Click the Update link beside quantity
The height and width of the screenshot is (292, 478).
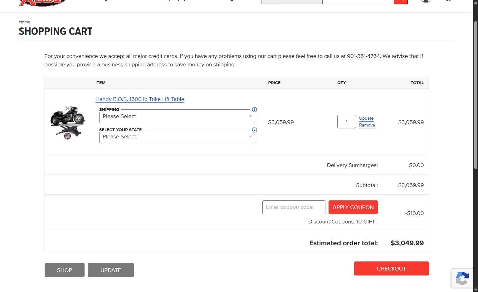[366, 118]
